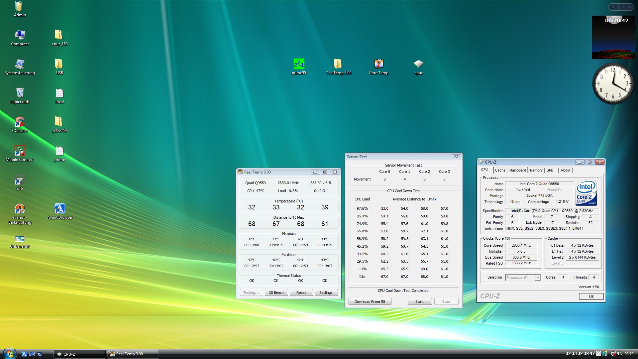Click the Windows Start orb
The height and width of the screenshot is (359, 638).
tap(9, 353)
